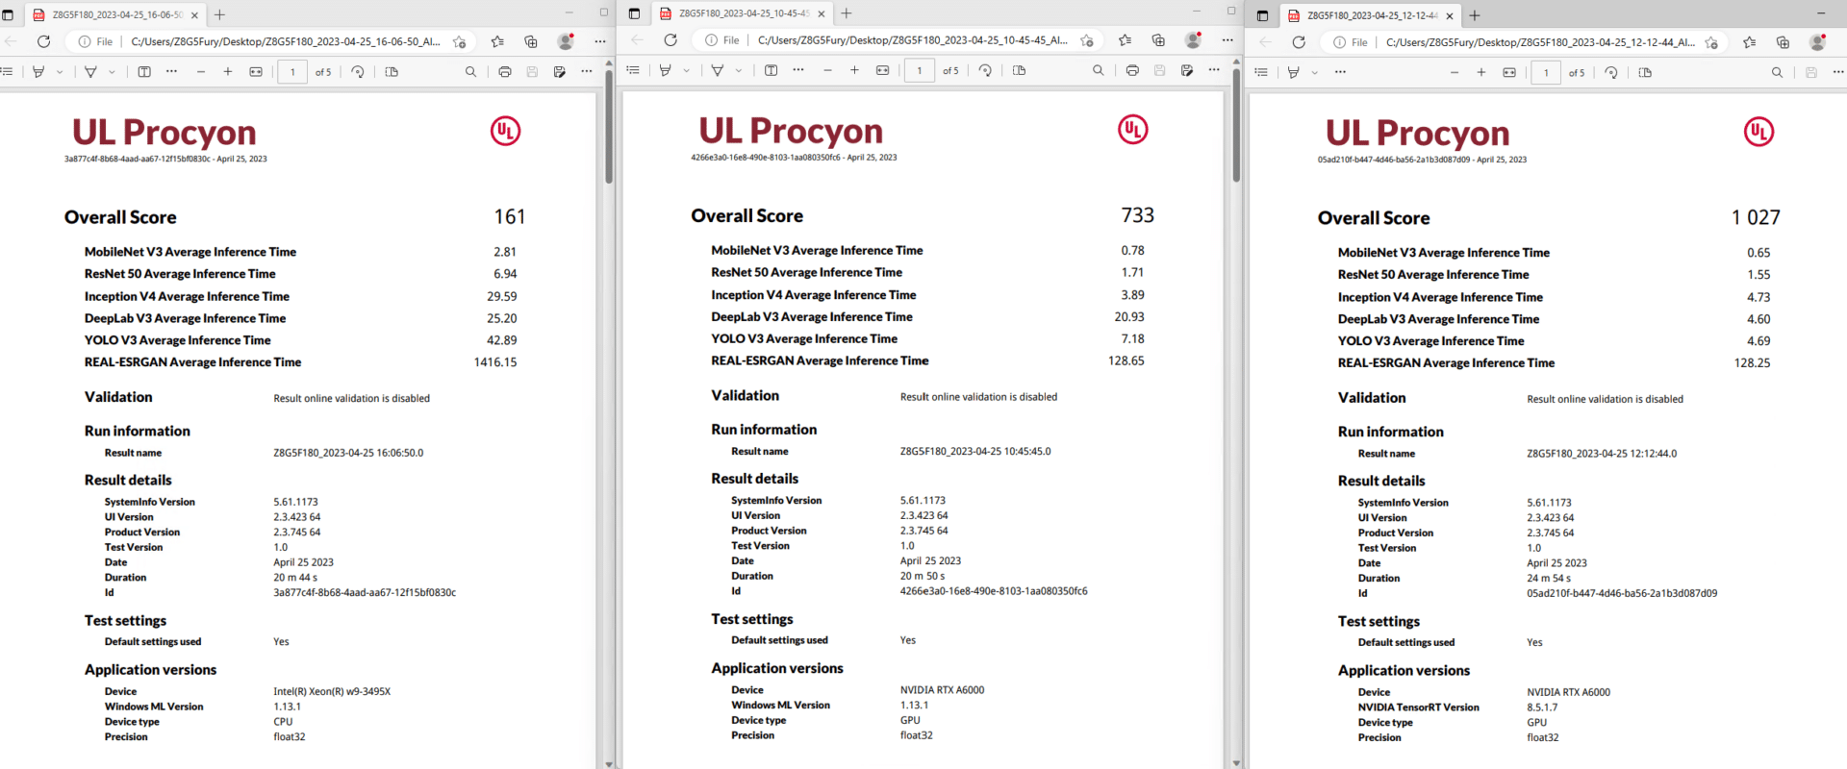Click the address bar in middle window
Image resolution: width=1847 pixels, height=769 pixels.
pos(913,40)
